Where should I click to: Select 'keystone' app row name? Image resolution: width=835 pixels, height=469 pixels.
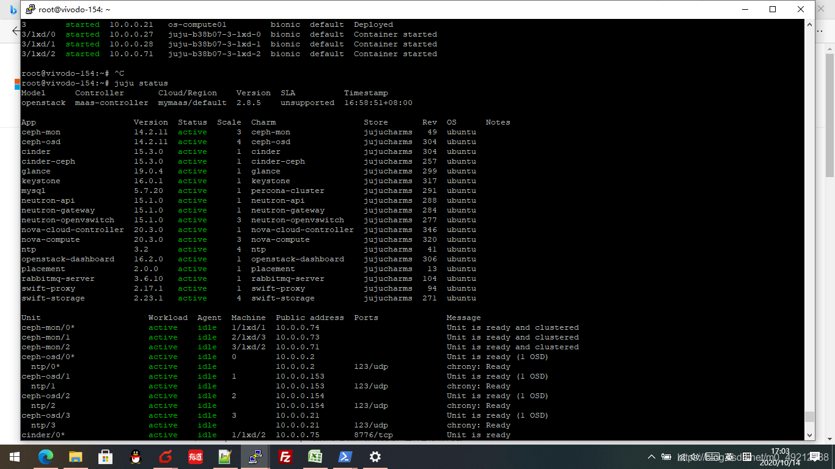[x=41, y=181]
